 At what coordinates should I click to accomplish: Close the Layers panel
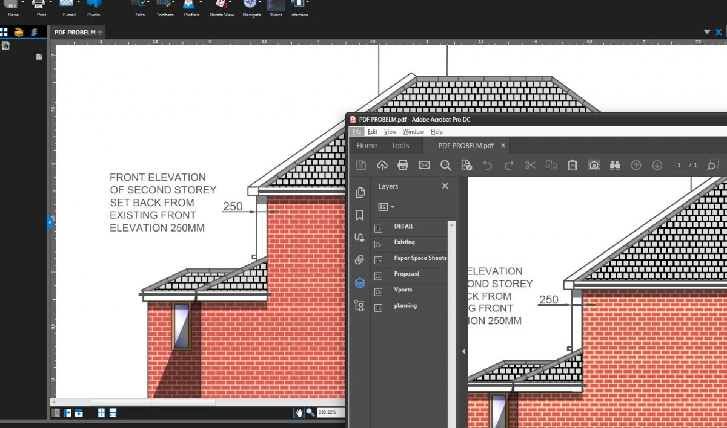(x=445, y=186)
